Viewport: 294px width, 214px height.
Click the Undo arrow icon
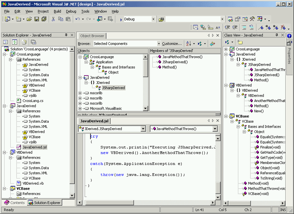[78, 19]
